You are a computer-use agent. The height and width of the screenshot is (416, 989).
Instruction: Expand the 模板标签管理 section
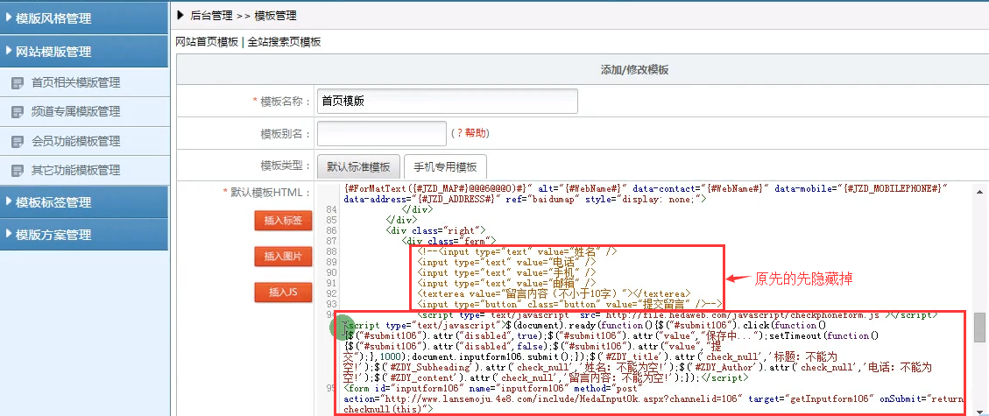click(x=83, y=202)
